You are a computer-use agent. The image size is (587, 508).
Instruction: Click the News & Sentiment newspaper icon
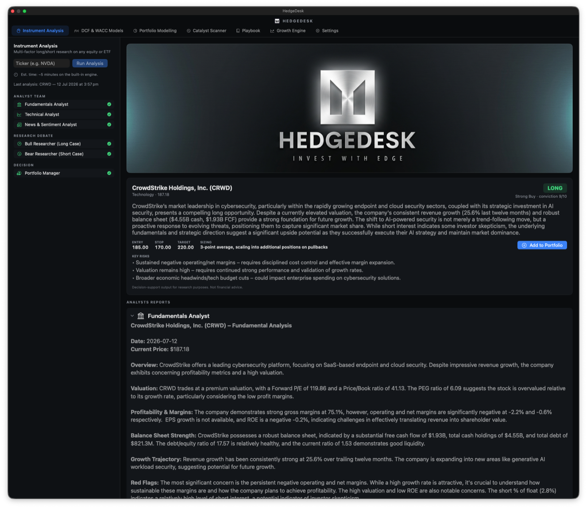click(19, 125)
